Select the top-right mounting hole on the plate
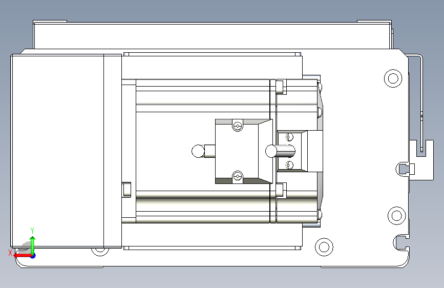 click(x=393, y=78)
